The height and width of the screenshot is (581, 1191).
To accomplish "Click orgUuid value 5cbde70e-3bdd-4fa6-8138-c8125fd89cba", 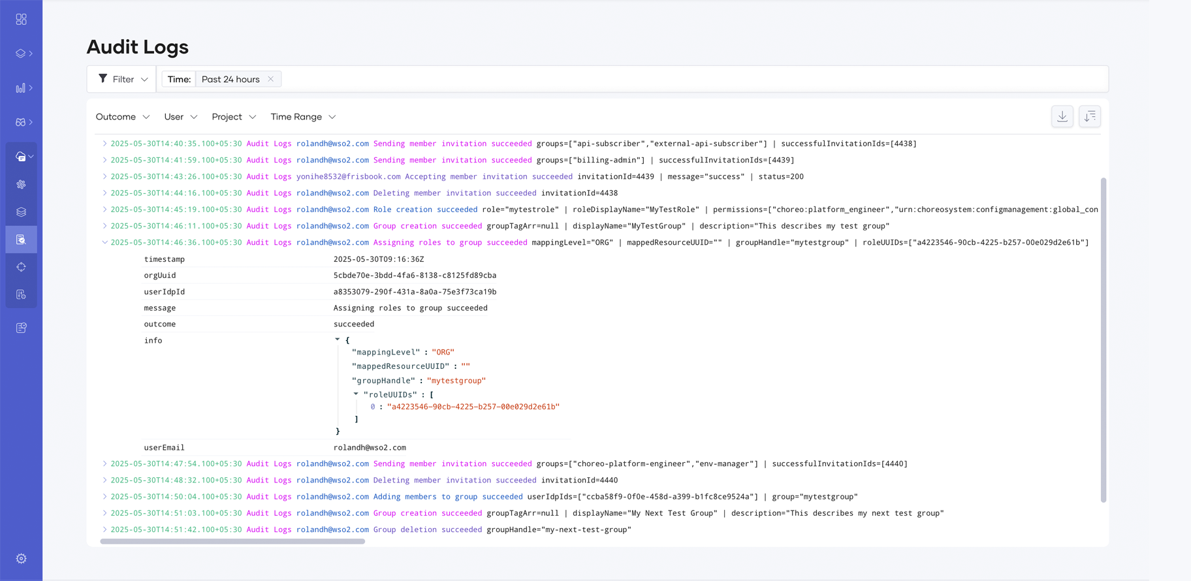I will [415, 275].
